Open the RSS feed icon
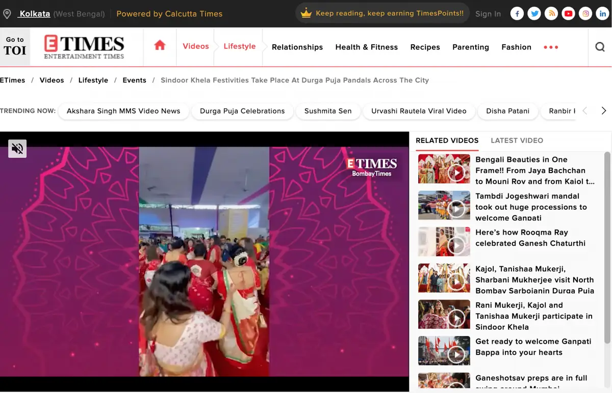The width and height of the screenshot is (612, 393). tap(551, 14)
